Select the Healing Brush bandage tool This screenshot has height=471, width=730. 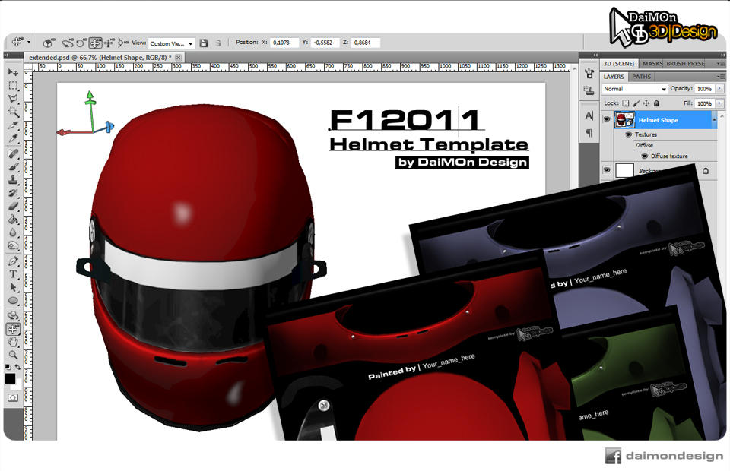click(13, 153)
